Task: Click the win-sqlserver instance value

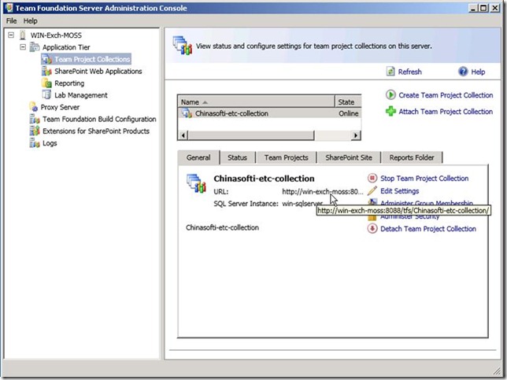Action: tap(302, 204)
